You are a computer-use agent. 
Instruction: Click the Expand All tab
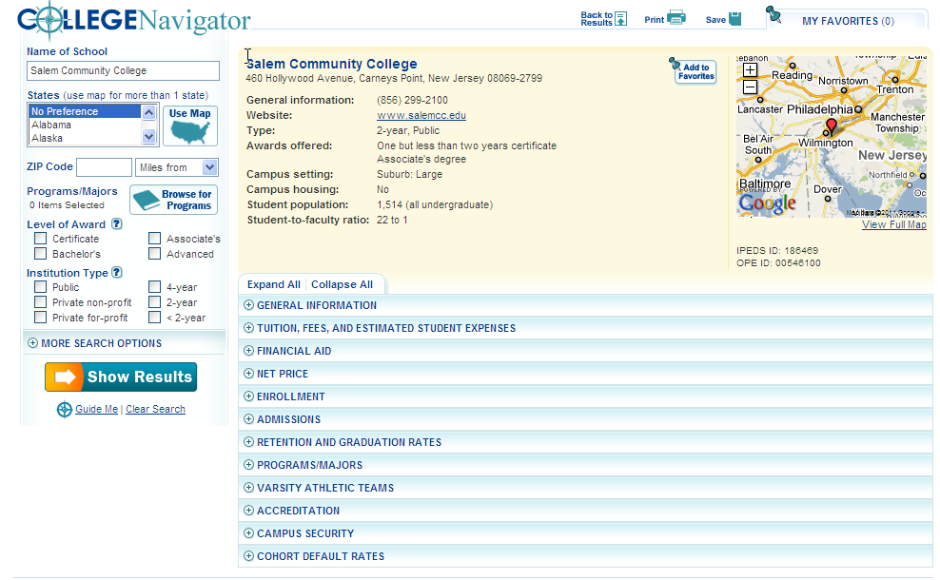point(273,284)
